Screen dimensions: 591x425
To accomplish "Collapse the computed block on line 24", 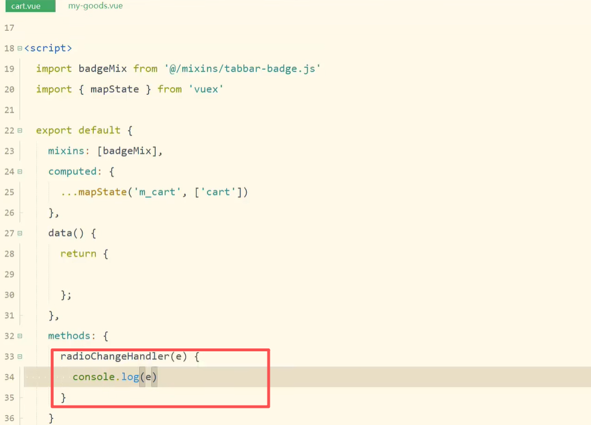I will pos(20,172).
